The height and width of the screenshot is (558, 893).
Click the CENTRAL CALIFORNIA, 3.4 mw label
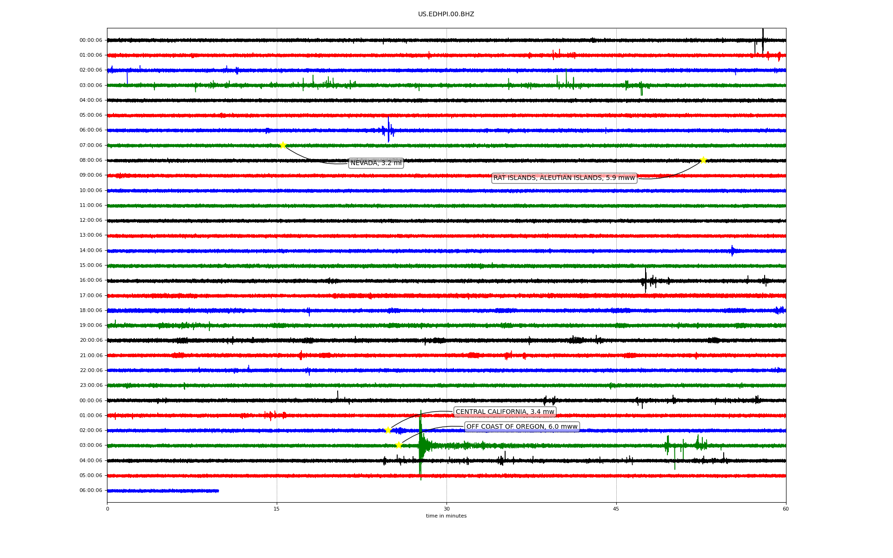click(505, 412)
